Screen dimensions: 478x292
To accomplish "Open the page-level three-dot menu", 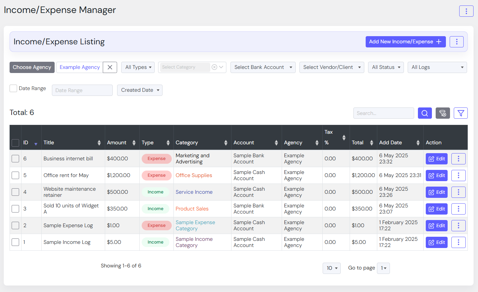I will coord(466,11).
